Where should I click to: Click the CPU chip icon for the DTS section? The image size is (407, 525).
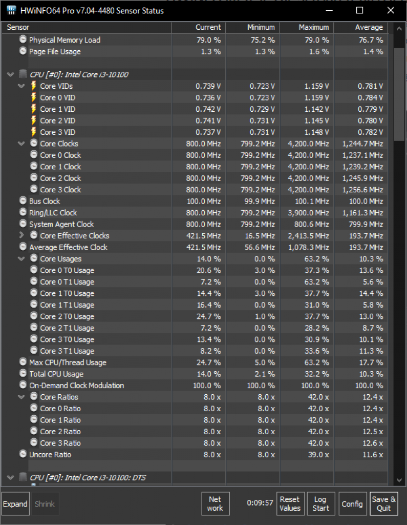coord(23,477)
